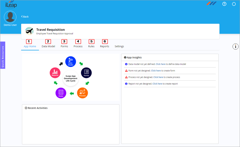Image resolution: width=240 pixels, height=147 pixels.
Task: Click the process warning triangle icon
Action: (x=126, y=77)
